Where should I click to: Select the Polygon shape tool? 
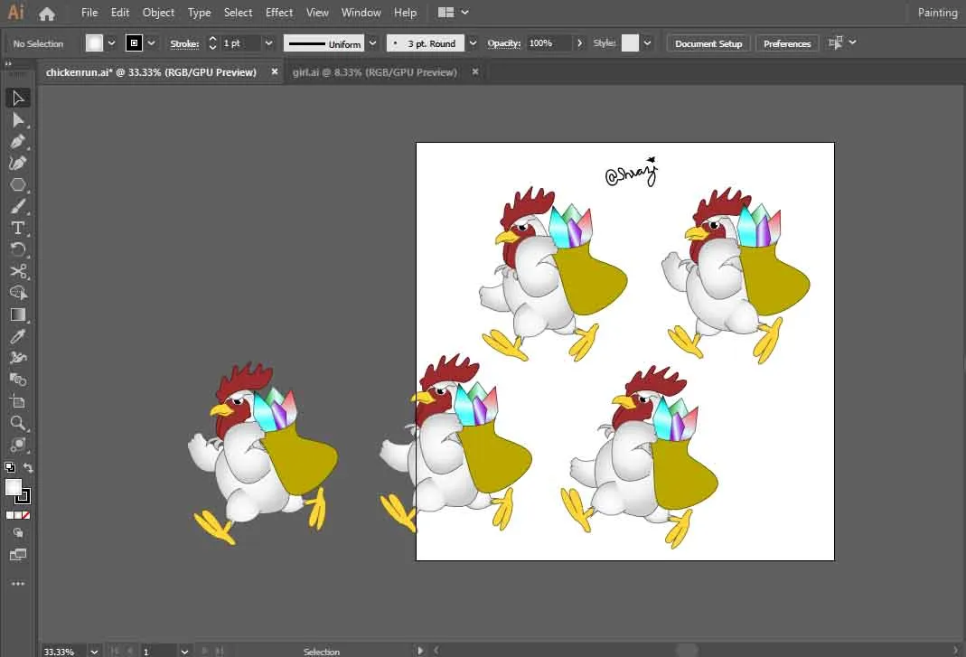pyautogui.click(x=18, y=185)
